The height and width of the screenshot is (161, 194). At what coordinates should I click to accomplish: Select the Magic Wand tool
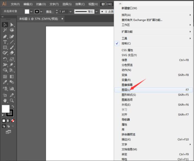(5, 30)
